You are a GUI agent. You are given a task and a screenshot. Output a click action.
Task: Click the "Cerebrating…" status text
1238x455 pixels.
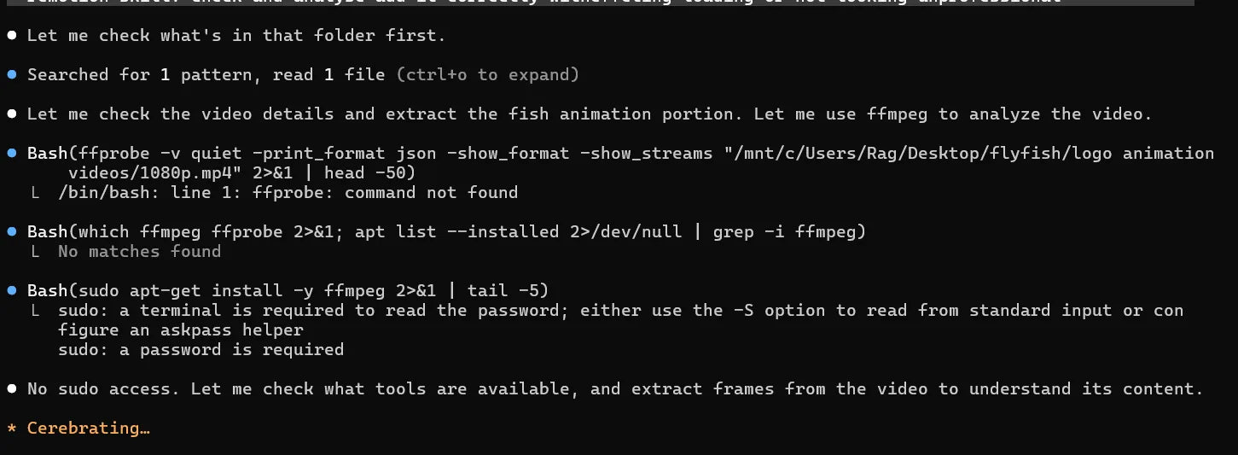pos(89,429)
